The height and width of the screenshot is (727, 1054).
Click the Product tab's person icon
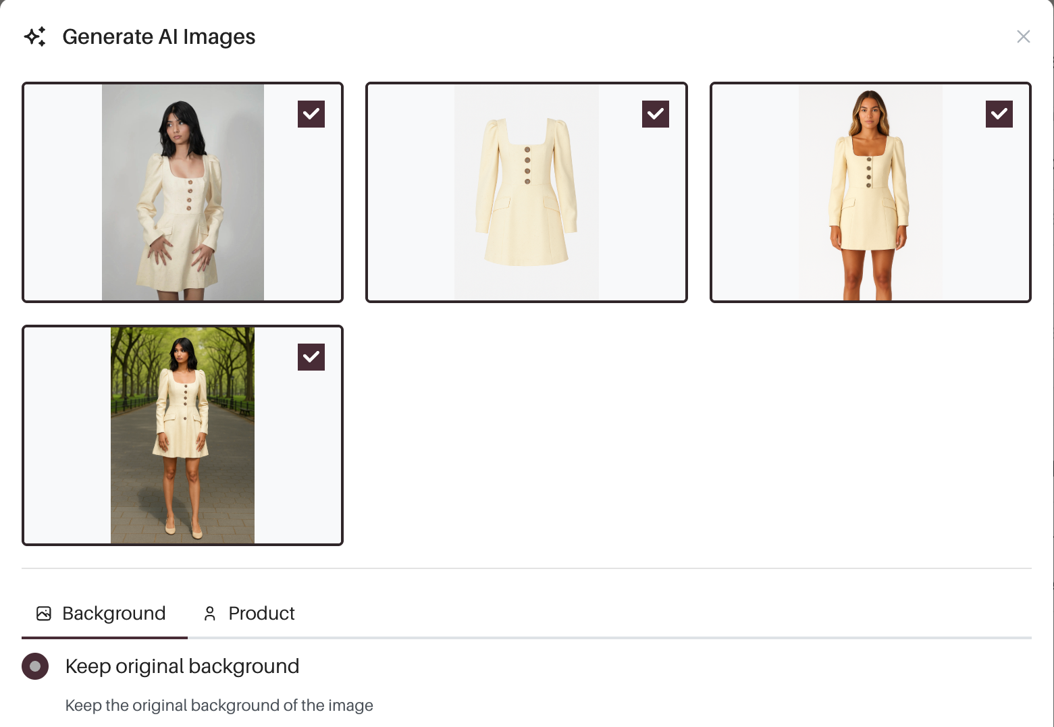(210, 613)
